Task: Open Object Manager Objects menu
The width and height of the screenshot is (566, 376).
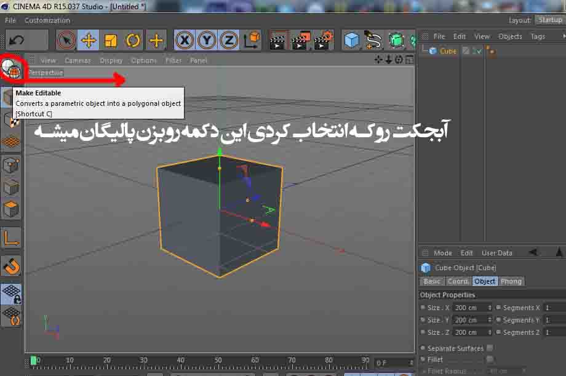Action: [x=510, y=36]
